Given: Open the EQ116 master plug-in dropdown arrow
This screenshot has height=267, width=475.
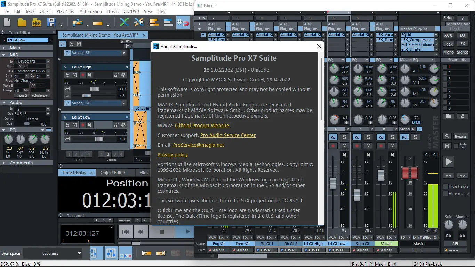Looking at the screenshot, I should tap(436, 35).
